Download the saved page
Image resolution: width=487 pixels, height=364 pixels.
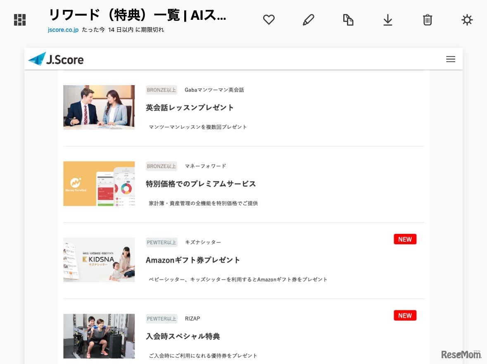pyautogui.click(x=387, y=19)
